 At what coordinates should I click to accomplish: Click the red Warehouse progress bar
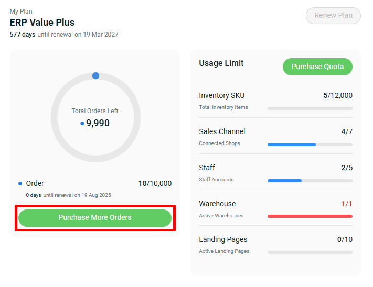tap(310, 216)
